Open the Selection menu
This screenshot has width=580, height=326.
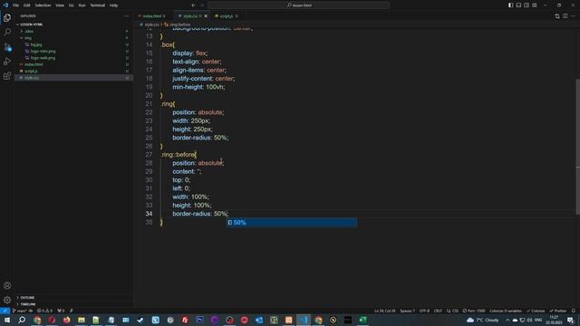(43, 5)
